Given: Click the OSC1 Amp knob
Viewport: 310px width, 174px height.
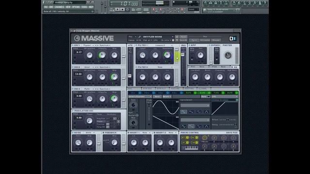Looking at the screenshot, I should coord(114,56).
